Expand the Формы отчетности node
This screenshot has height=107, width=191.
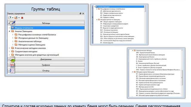click(9, 28)
